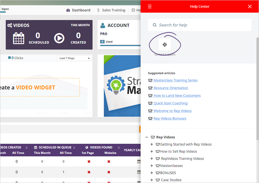The height and width of the screenshot is (183, 259).
Task: Open the Help Center hamburger menu
Action: pos(150,6)
